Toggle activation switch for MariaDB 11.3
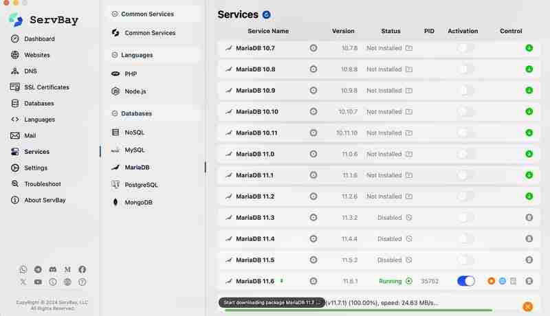This screenshot has height=316, width=550. [466, 218]
